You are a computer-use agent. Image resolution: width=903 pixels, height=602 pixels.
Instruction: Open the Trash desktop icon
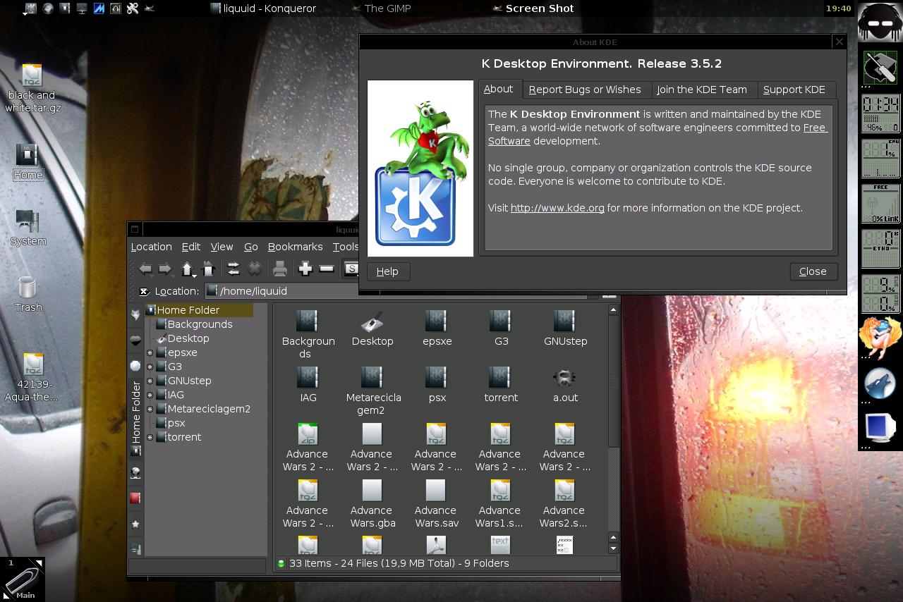[28, 294]
